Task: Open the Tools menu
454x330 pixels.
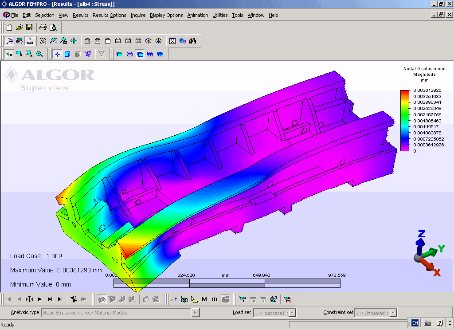Action: pos(238,15)
